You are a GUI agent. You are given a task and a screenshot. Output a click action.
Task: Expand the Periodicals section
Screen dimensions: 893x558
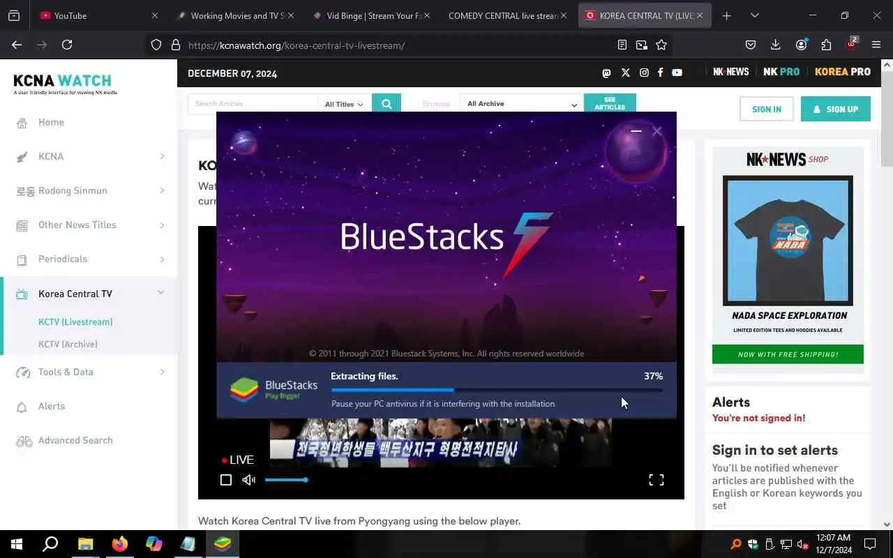(x=162, y=259)
